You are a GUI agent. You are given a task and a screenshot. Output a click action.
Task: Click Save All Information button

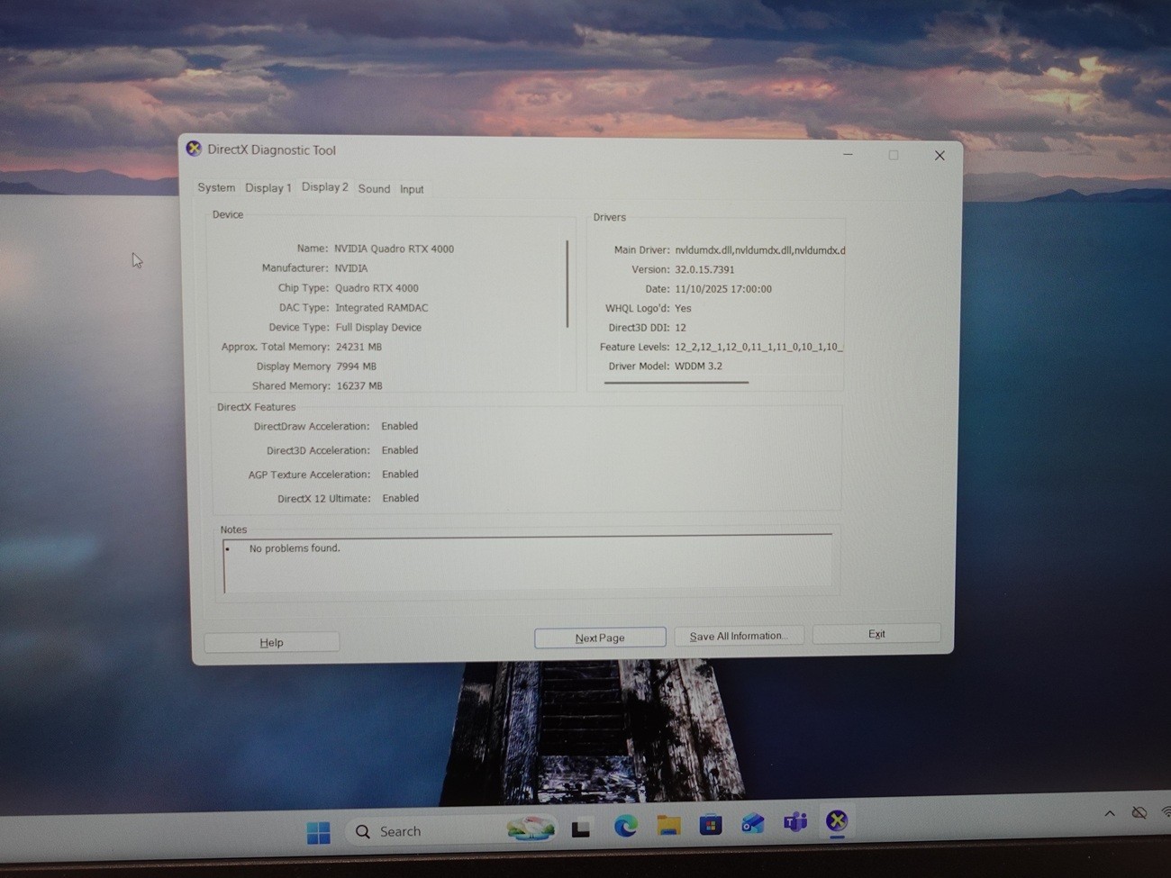[x=739, y=636]
